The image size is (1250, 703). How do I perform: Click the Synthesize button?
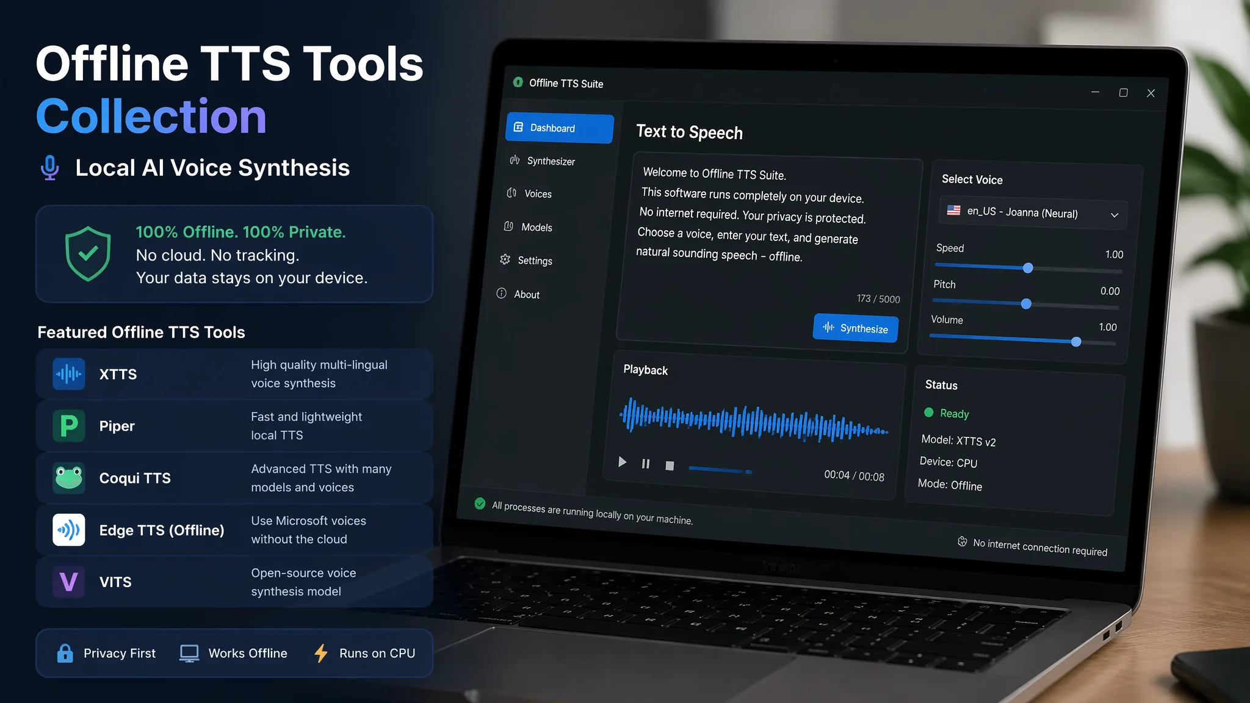tap(856, 328)
